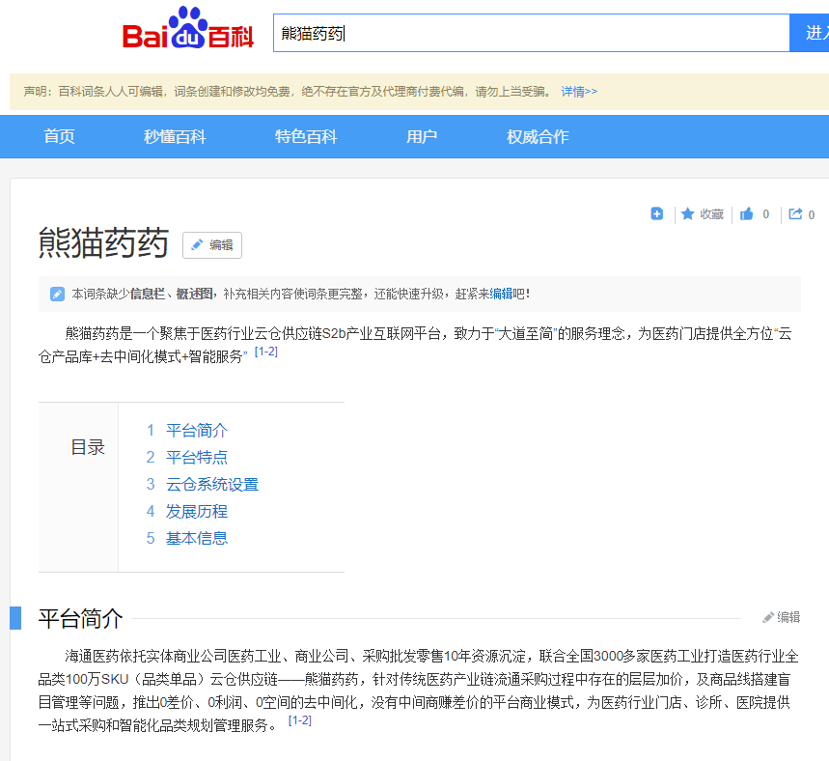Click the share arrow icon

795,213
